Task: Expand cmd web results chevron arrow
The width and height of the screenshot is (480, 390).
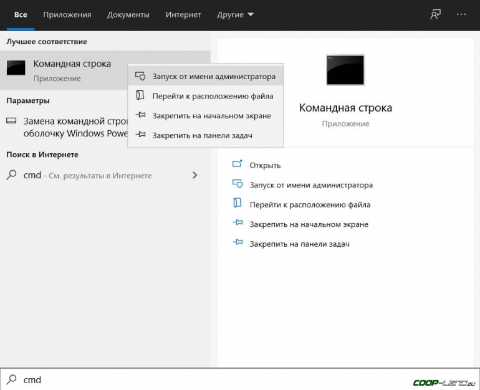Action: (x=194, y=176)
